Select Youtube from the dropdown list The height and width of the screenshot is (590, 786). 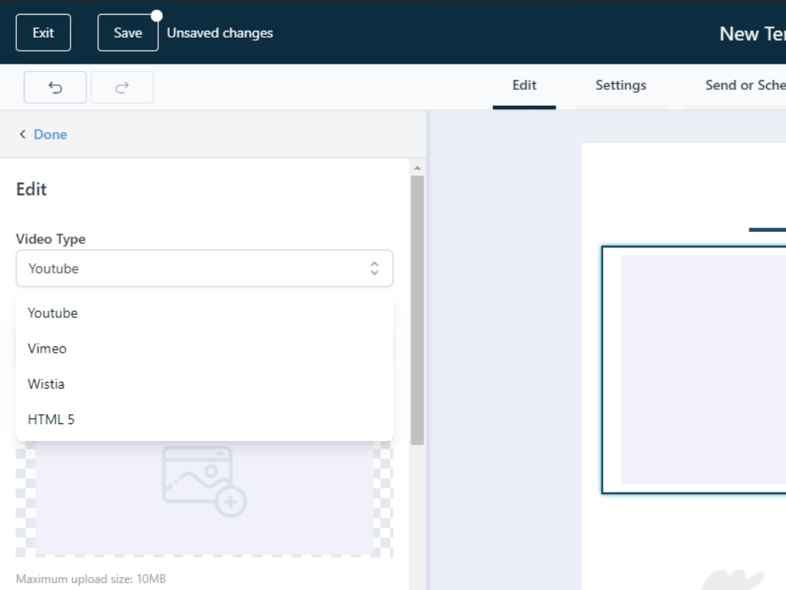coord(204,313)
